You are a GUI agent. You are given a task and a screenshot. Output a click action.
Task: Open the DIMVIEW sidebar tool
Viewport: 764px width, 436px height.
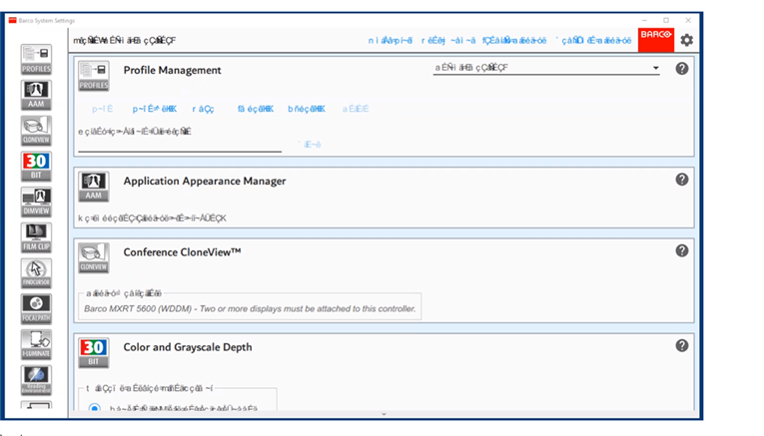36,202
